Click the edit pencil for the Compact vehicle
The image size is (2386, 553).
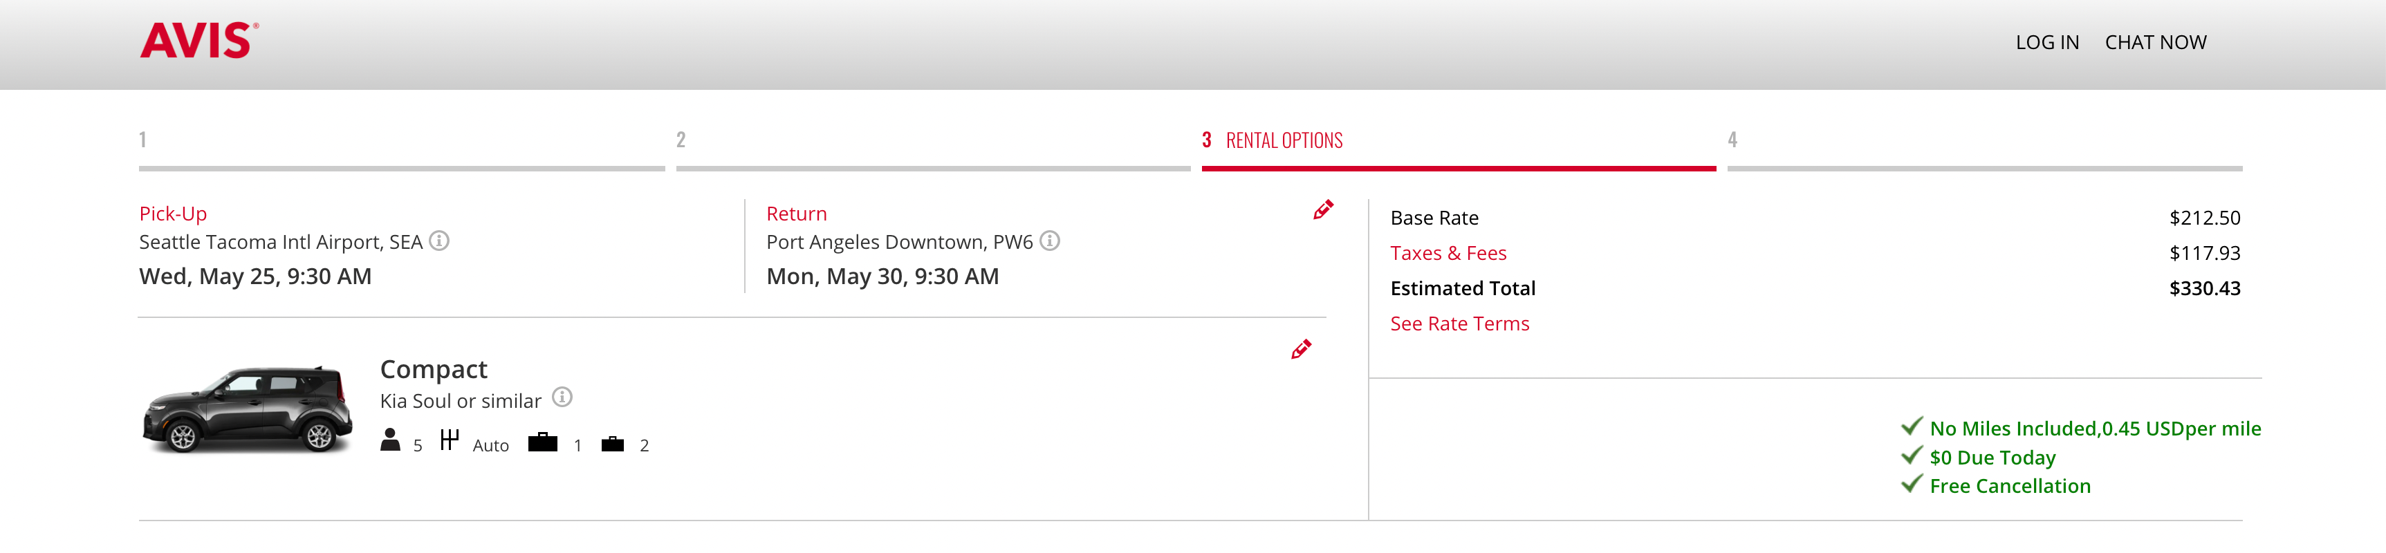(1300, 350)
